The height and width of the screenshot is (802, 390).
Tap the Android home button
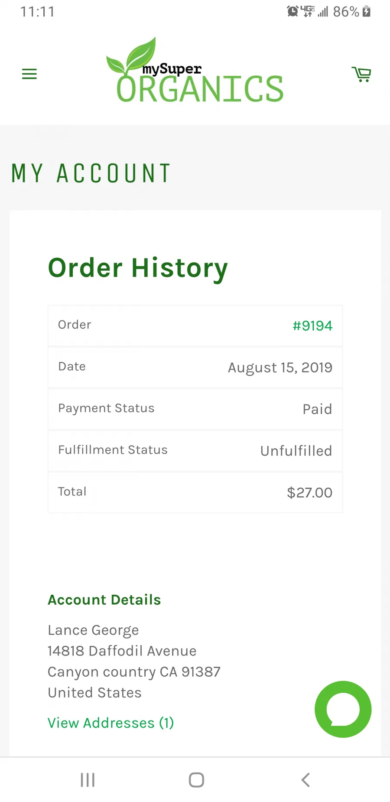coord(196,780)
